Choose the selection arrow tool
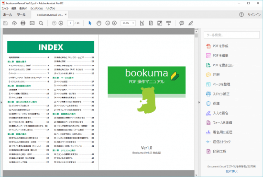 pyautogui.click(x=90, y=23)
